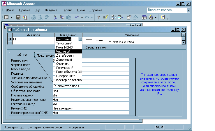Image resolution: width=215 pixels, height=131 pixels.
Task: Switch to the Общие properties tab
Action: pyautogui.click(x=22, y=55)
